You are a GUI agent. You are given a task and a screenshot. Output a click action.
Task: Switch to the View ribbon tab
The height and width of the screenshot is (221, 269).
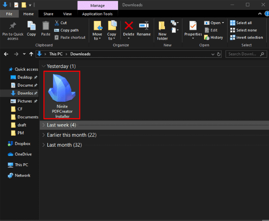pos(67,14)
